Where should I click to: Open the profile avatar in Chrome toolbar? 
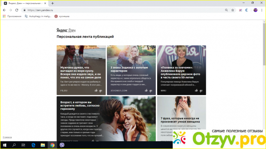255,10
